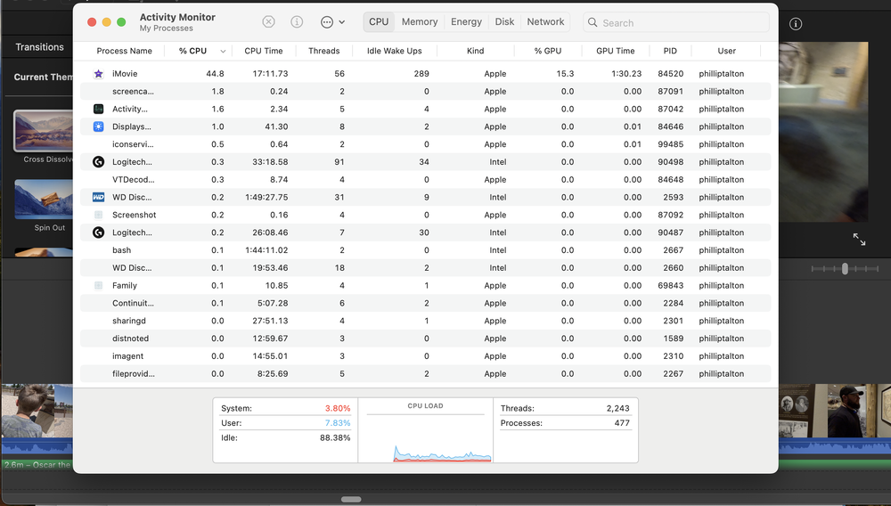891x506 pixels.
Task: Select the Spin Out transition thumbnail
Action: [x=44, y=199]
